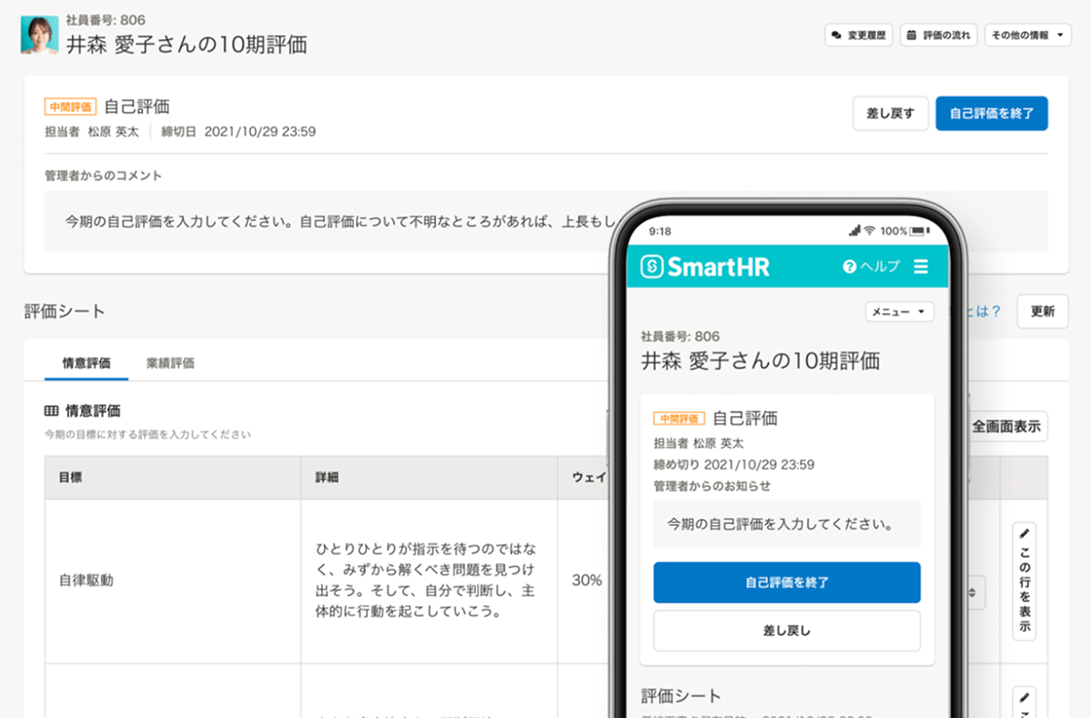1091x718 pixels.
Task: Switch to the 業績評価 tab
Action: pos(171,362)
